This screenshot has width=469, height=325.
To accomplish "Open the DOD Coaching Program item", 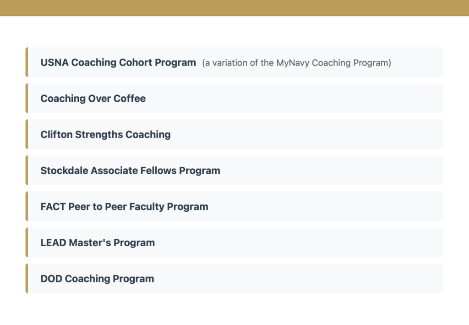I will click(97, 279).
